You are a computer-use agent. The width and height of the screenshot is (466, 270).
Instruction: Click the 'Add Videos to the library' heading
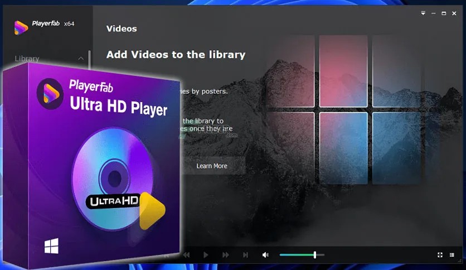tap(176, 55)
